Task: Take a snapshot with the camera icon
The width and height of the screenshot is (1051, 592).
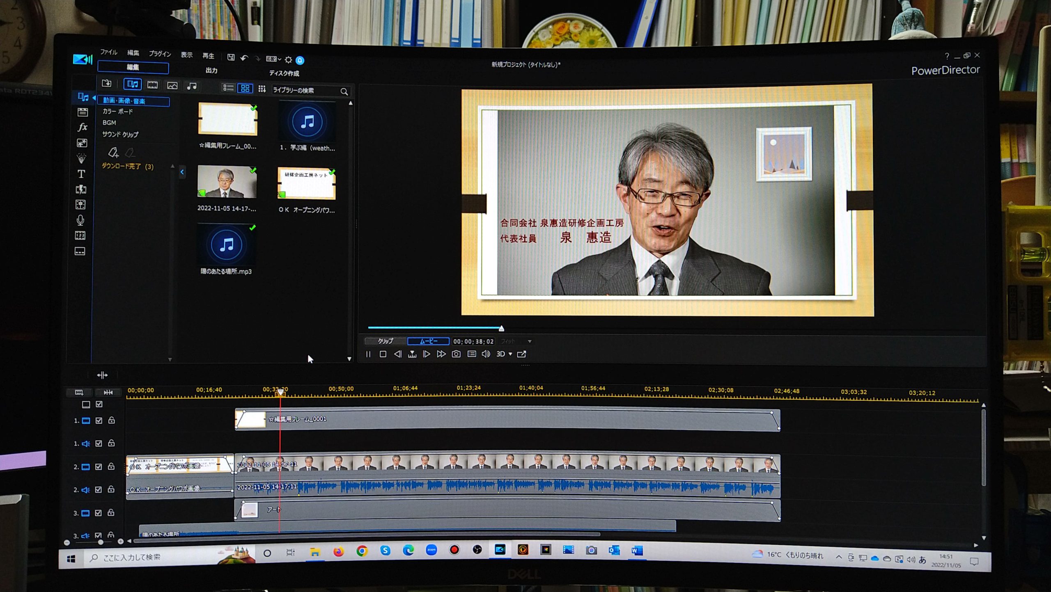Action: 456,354
